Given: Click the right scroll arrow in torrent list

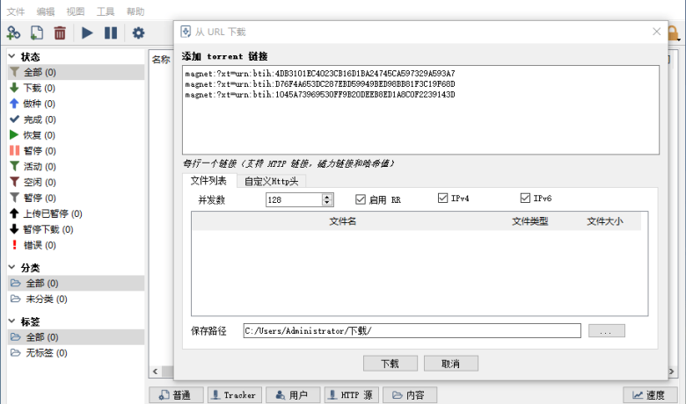Looking at the screenshot, I should [x=672, y=372].
